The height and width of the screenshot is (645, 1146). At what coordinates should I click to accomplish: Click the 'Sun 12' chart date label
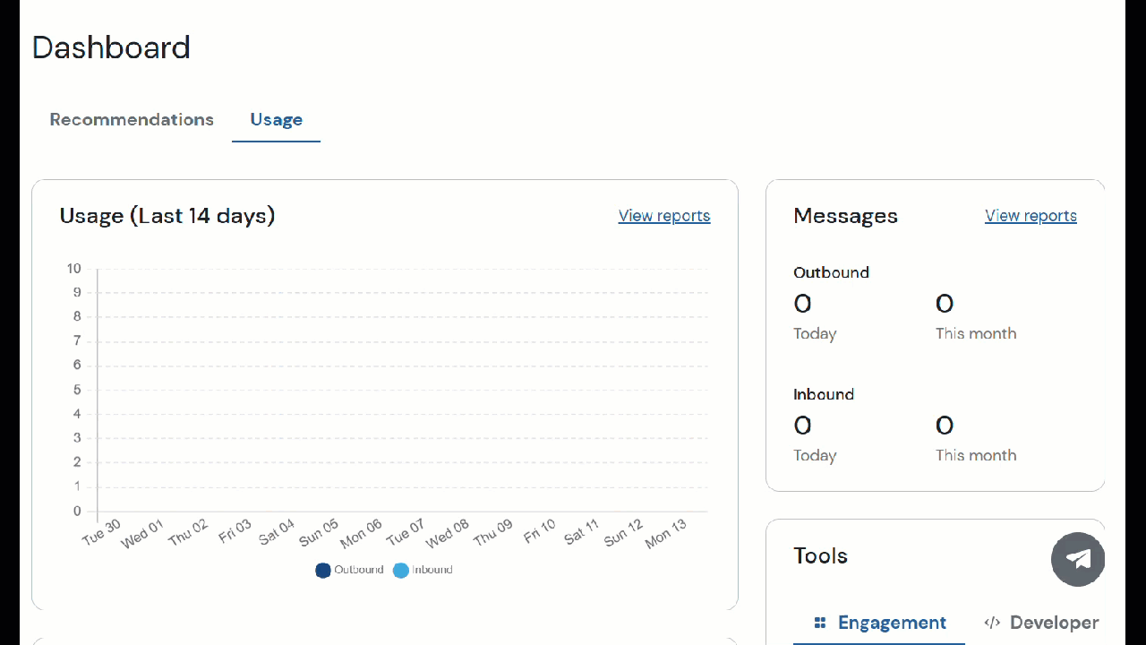623,532
